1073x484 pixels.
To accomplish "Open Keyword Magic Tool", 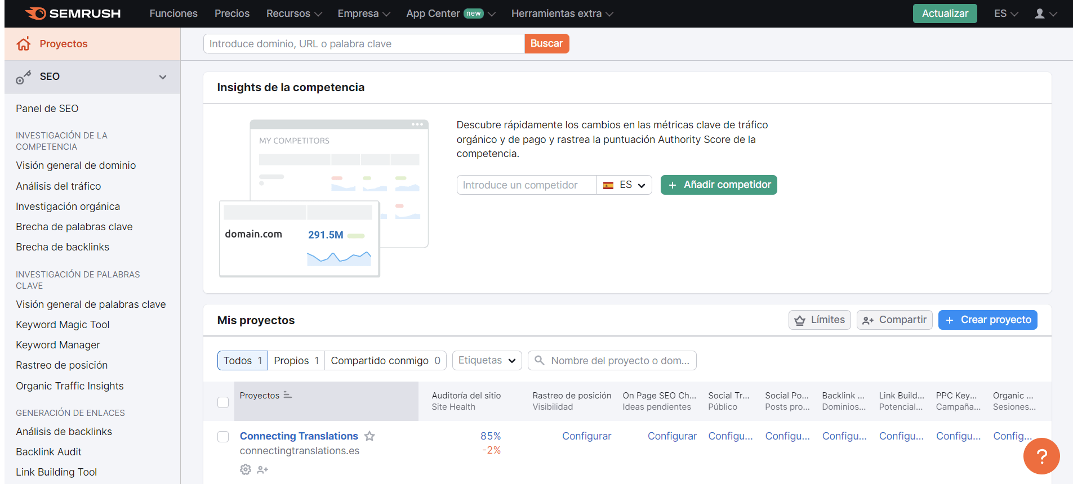I will pyautogui.click(x=63, y=325).
